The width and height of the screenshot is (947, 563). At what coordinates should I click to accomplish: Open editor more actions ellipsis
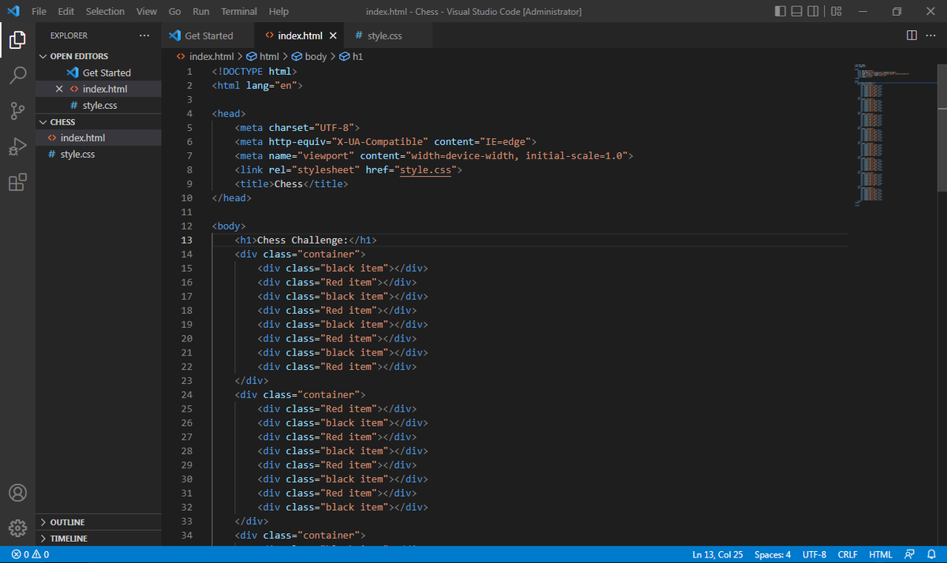click(x=930, y=35)
